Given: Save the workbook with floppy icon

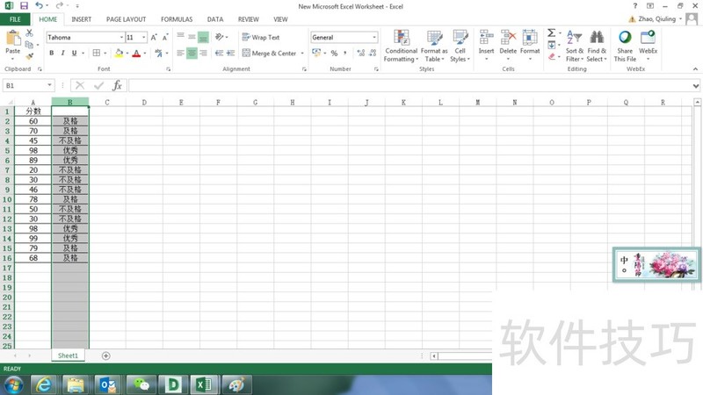Looking at the screenshot, I should tap(24, 6).
